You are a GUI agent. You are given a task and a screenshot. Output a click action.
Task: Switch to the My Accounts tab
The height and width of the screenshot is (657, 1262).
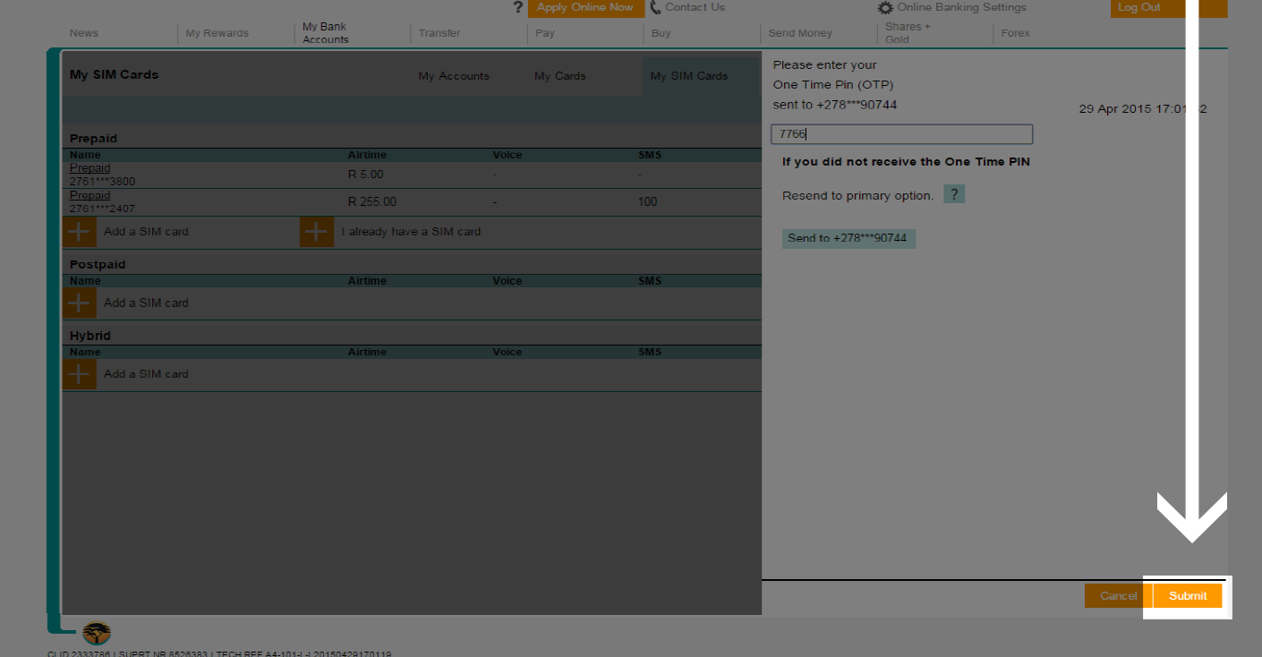[x=454, y=76]
